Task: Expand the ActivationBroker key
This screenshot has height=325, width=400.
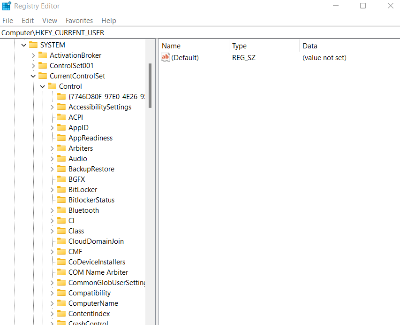Action: point(33,55)
